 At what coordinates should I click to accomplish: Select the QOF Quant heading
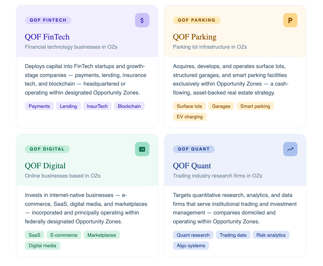point(192,166)
